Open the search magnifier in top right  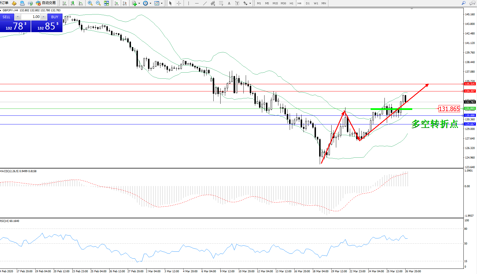pyautogui.click(x=464, y=3)
